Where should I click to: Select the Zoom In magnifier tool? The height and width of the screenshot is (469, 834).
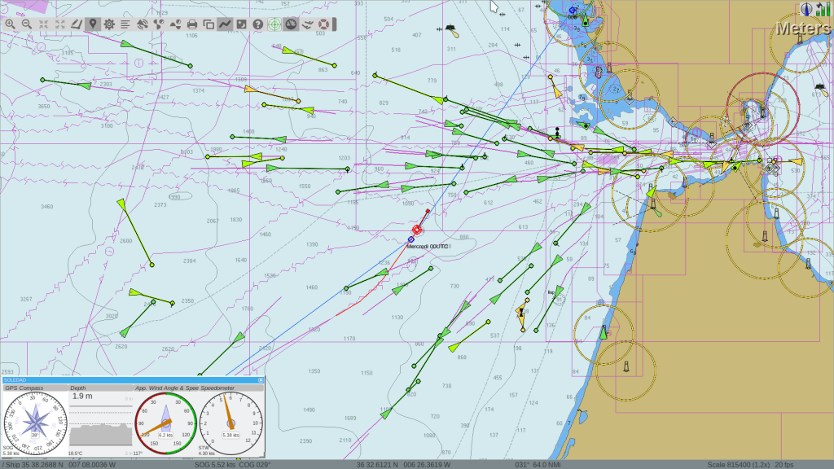(x=9, y=24)
